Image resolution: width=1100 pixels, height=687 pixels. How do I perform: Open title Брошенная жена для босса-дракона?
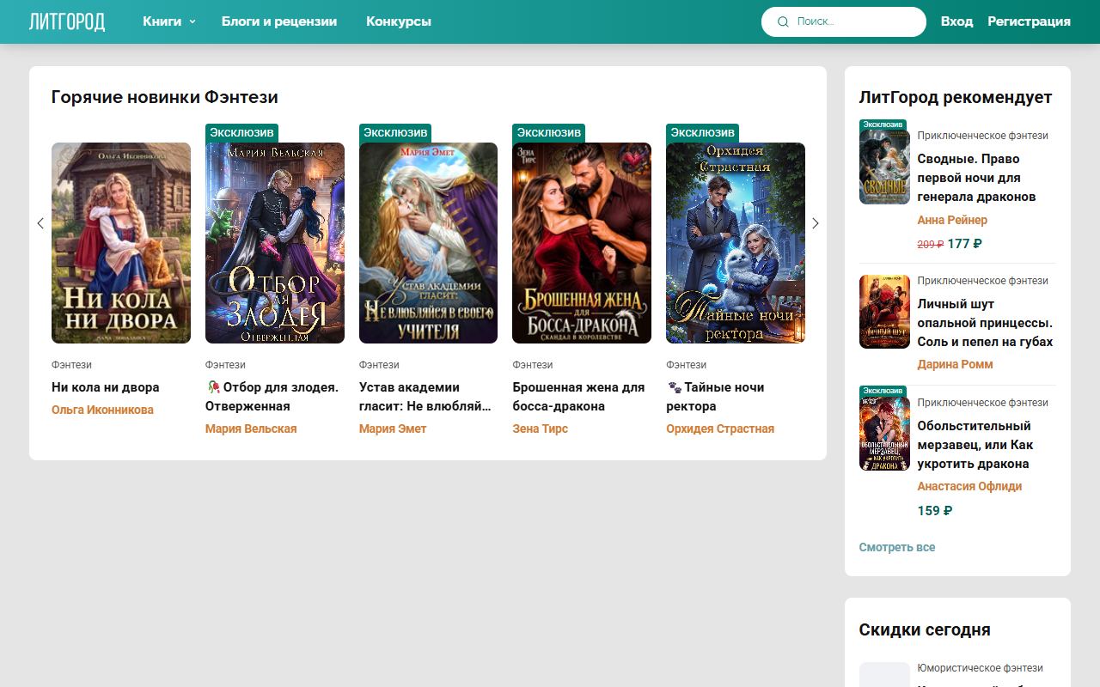coord(578,397)
